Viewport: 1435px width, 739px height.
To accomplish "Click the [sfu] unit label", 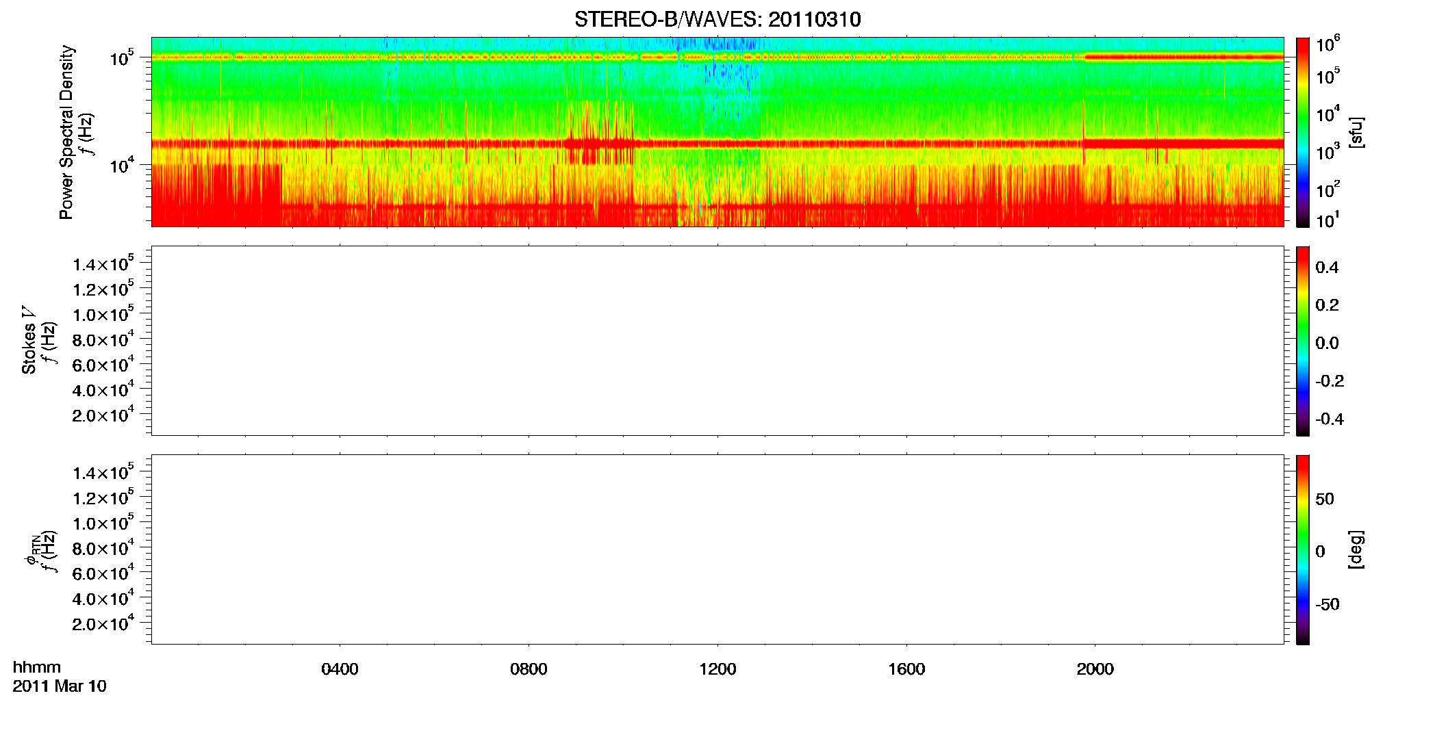I will coord(1356,132).
